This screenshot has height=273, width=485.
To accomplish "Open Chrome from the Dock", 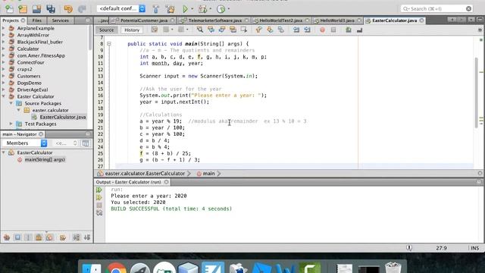I will click(x=116, y=268).
